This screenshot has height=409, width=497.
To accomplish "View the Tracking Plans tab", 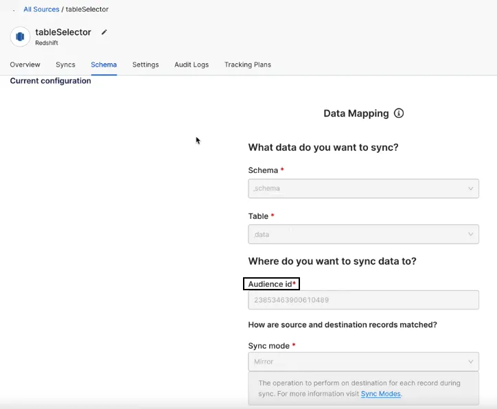I will pyautogui.click(x=248, y=65).
